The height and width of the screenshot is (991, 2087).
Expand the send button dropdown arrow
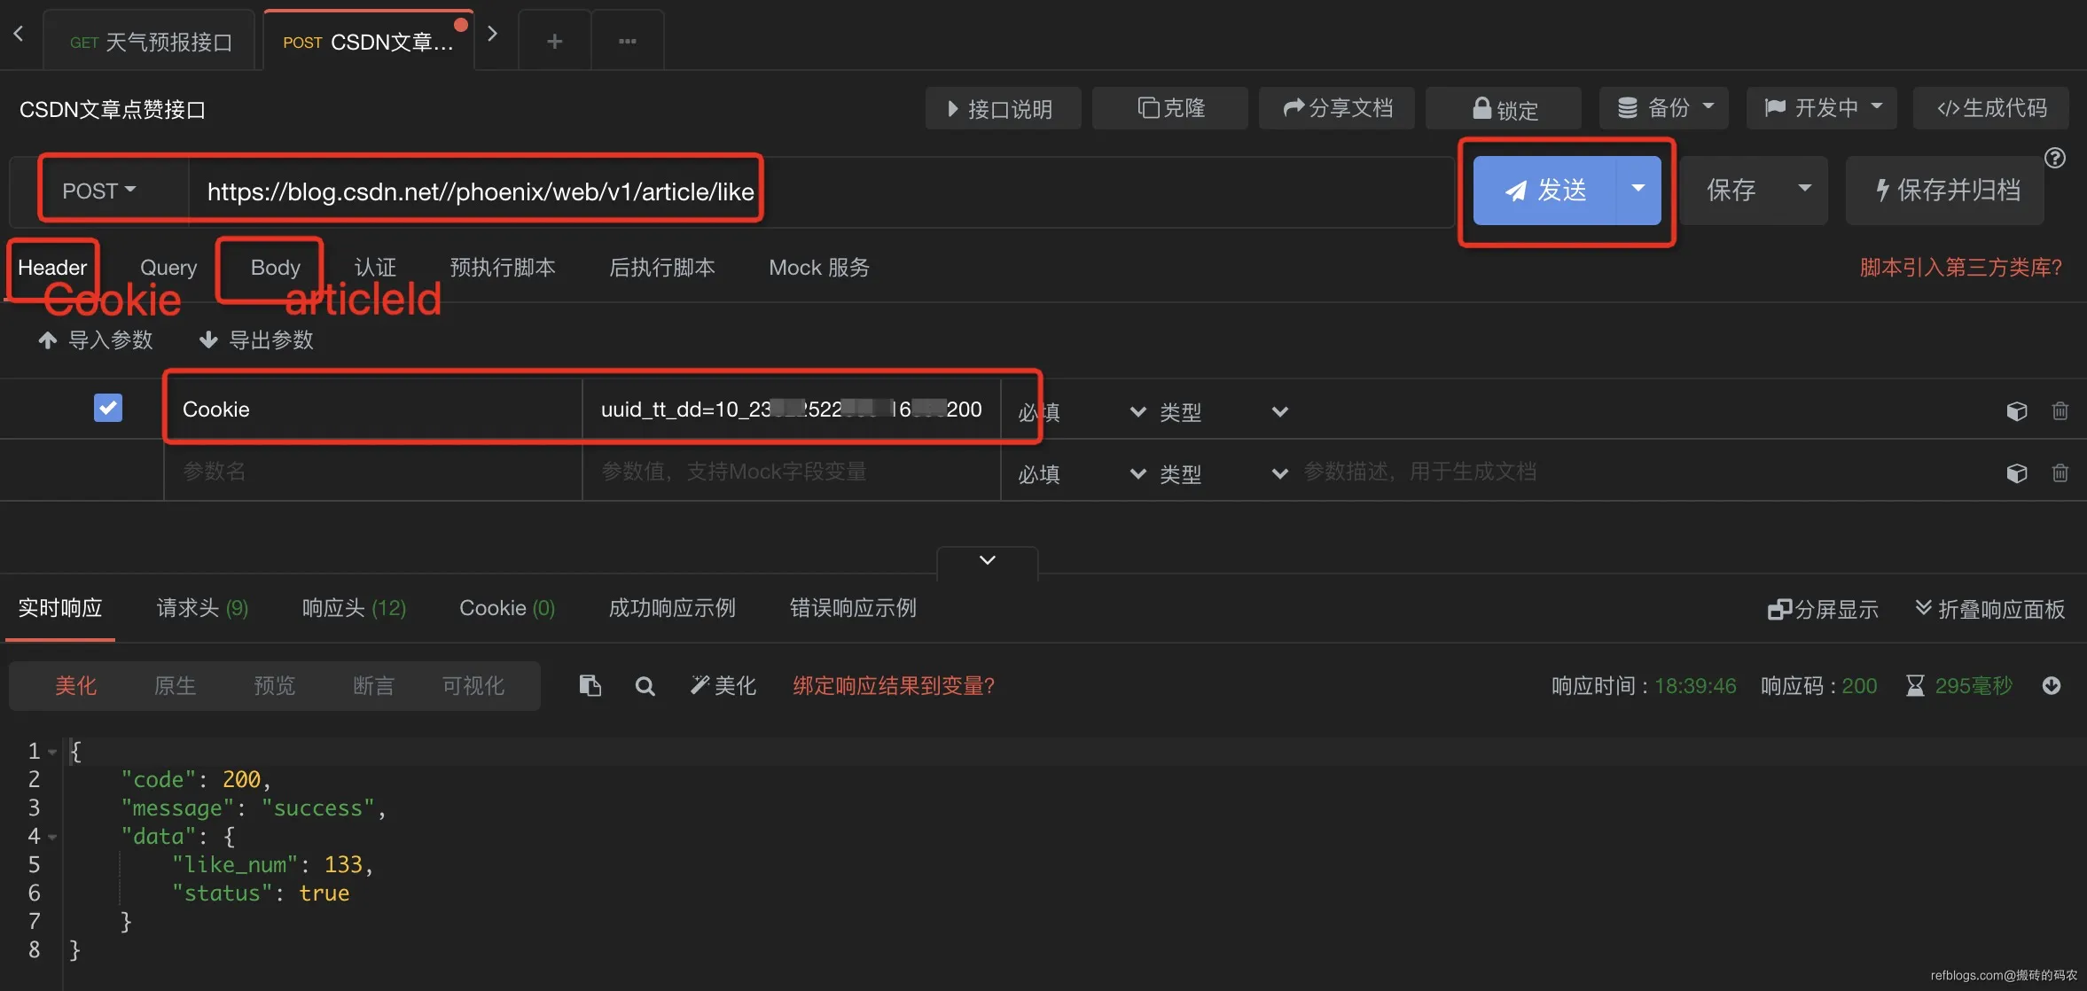pos(1638,190)
